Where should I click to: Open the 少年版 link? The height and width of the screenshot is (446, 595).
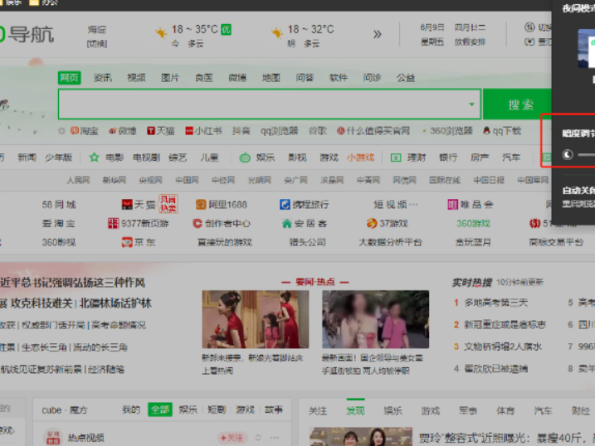click(x=58, y=158)
